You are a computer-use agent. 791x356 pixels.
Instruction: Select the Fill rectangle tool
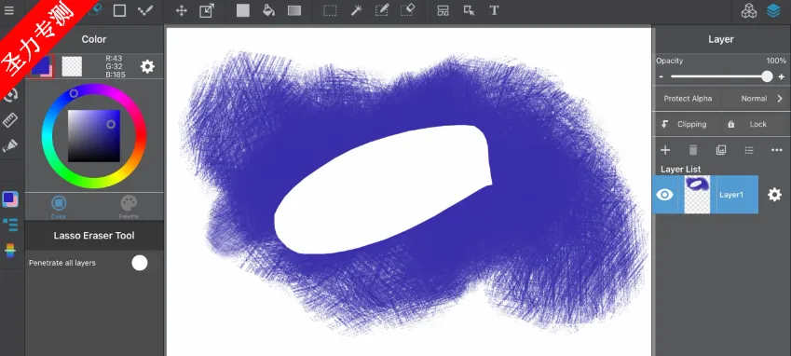(243, 10)
